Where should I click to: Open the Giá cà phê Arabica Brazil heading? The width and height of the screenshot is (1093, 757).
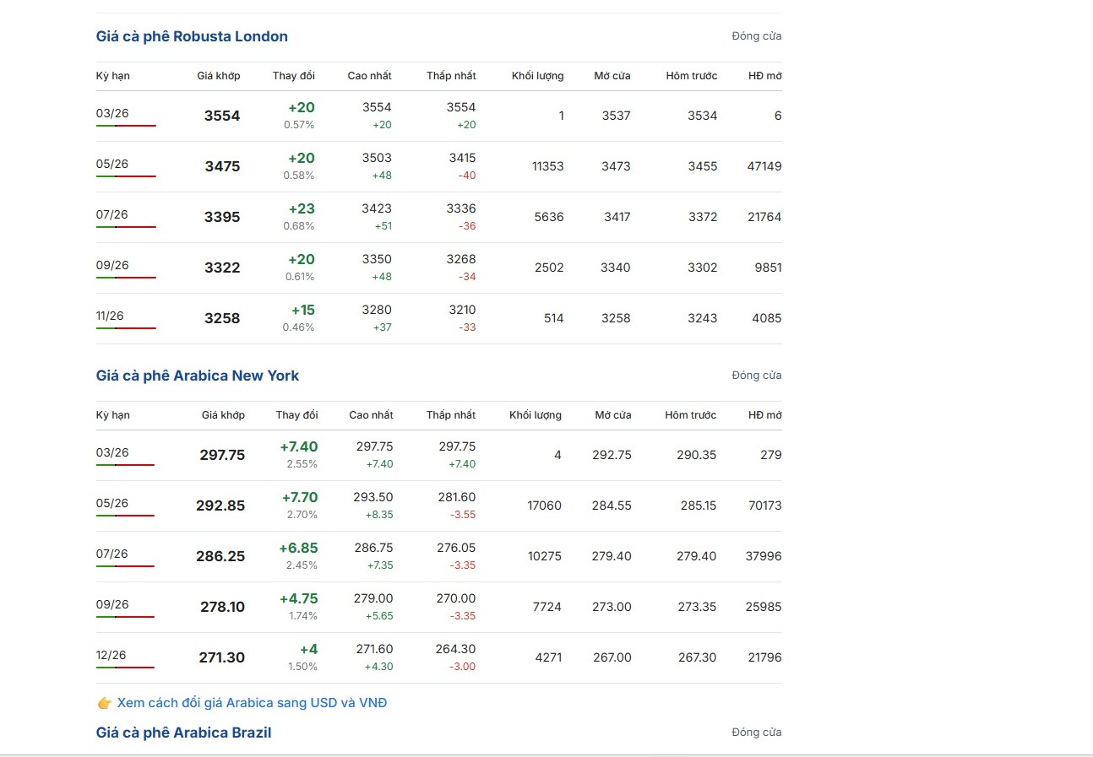click(184, 733)
